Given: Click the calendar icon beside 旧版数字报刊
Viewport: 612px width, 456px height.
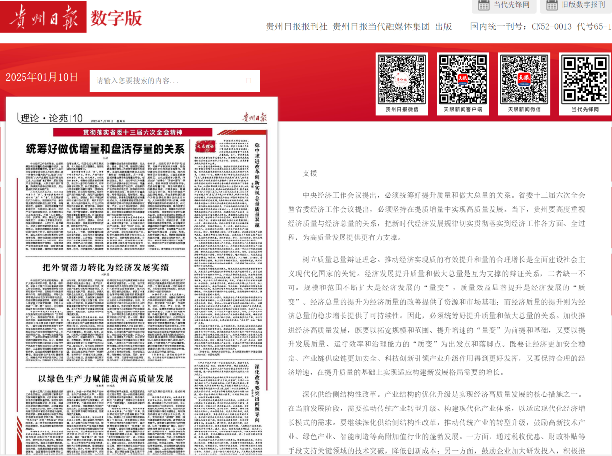Looking at the screenshot, I should [552, 5].
